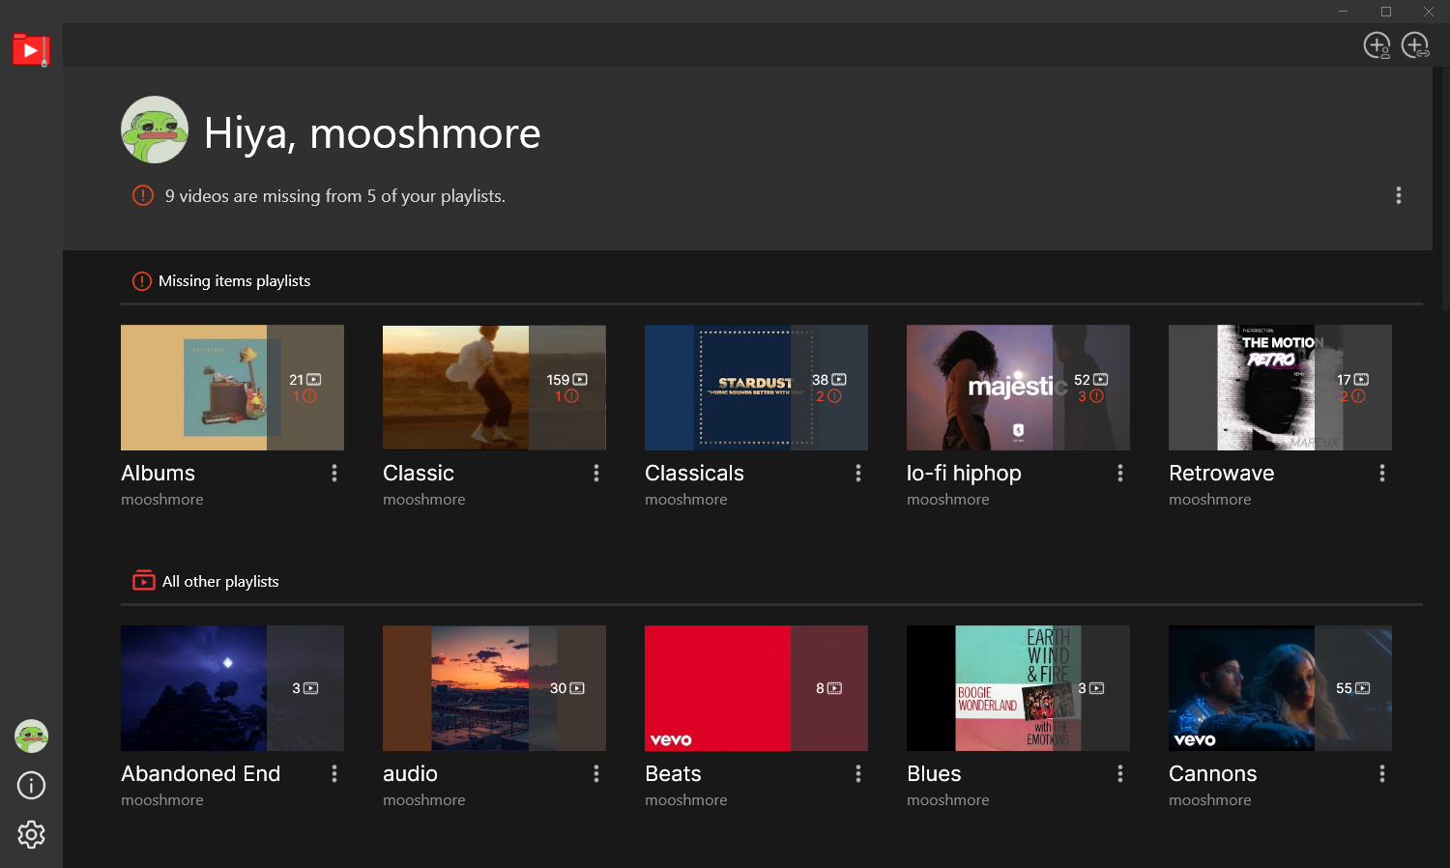Open Blues playlist options menu
The height and width of the screenshot is (868, 1450).
pos(1120,773)
